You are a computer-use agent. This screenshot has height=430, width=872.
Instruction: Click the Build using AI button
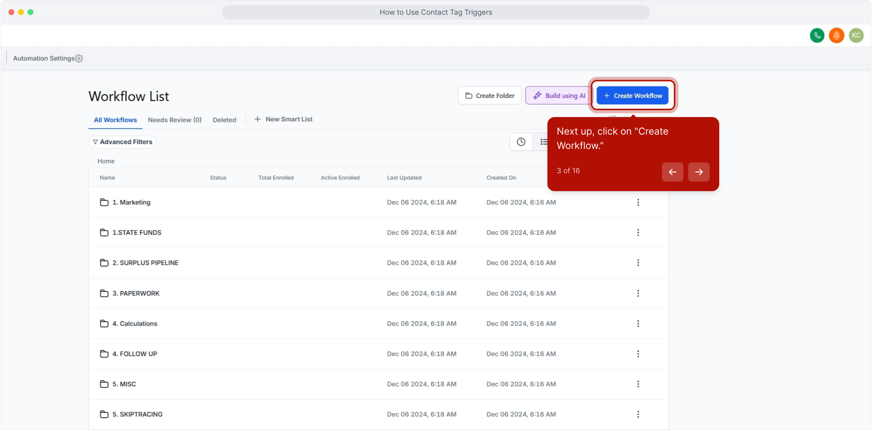point(559,96)
